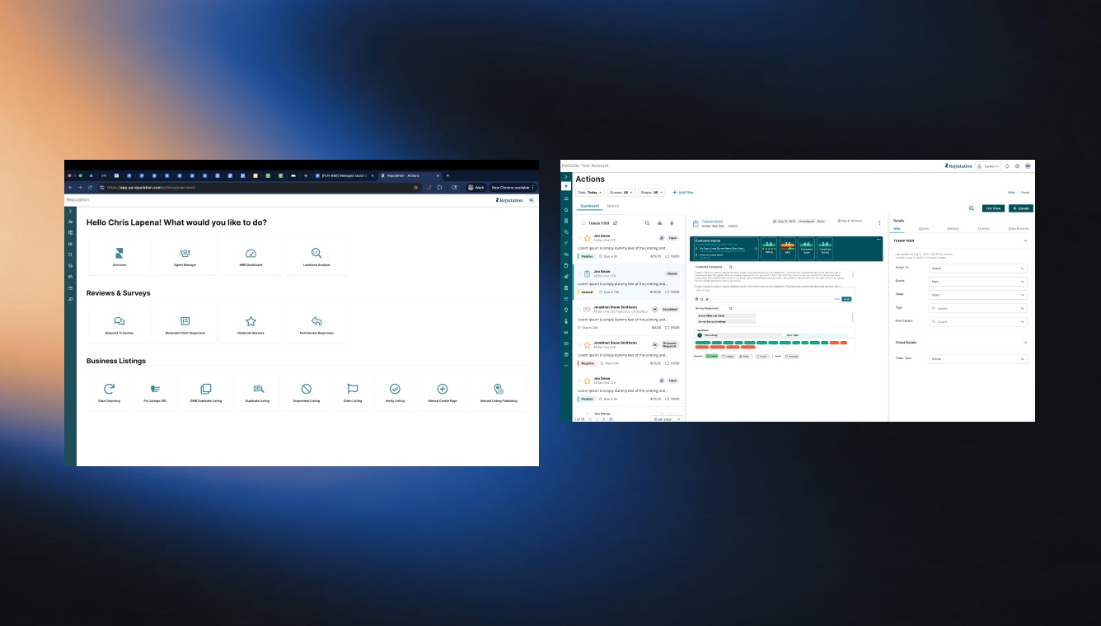The image size is (1101, 626).
Task: Open the Verify Listing checkmark card
Action: [395, 391]
